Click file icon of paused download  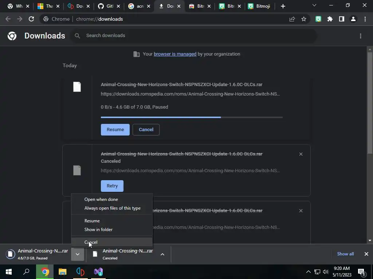click(x=77, y=87)
